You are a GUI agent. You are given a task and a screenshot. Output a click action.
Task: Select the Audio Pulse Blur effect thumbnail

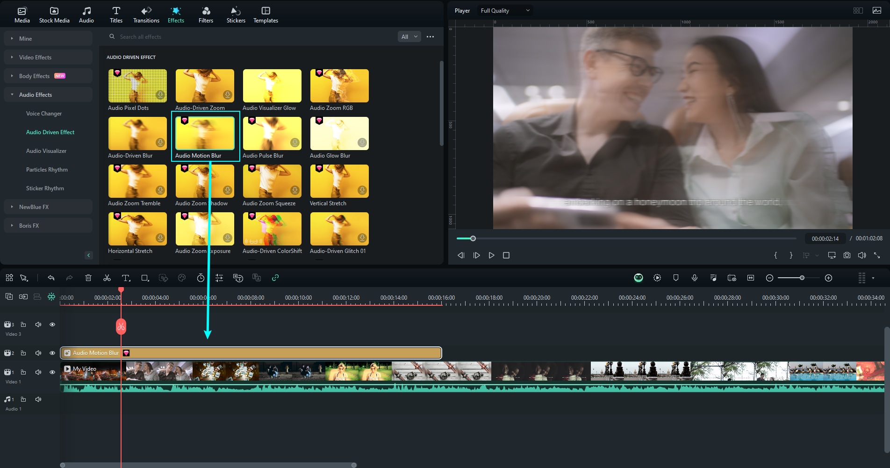[272, 133]
